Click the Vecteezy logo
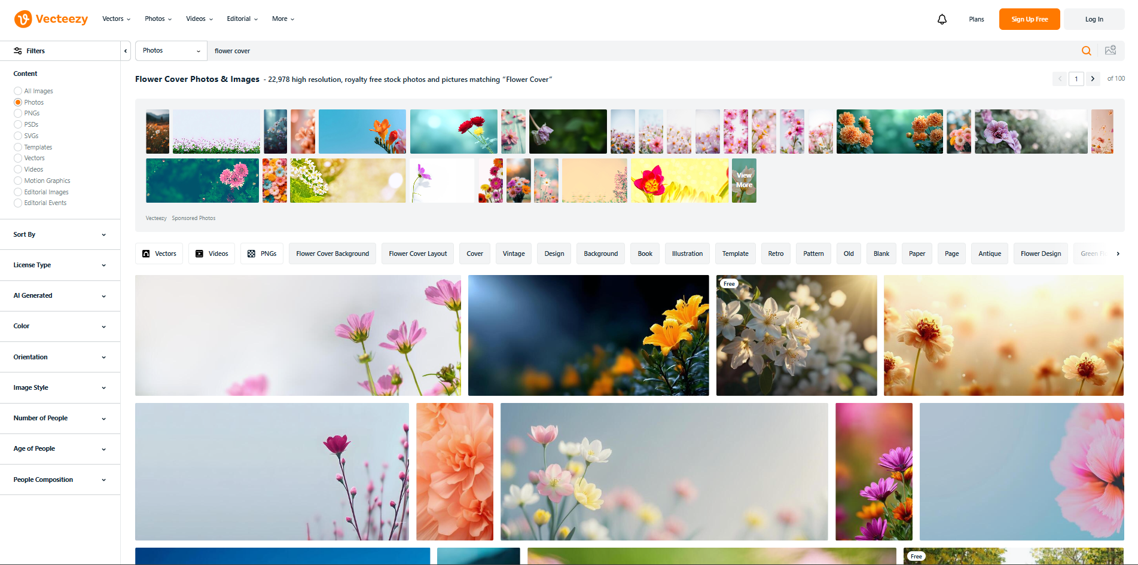This screenshot has width=1138, height=565. (51, 19)
